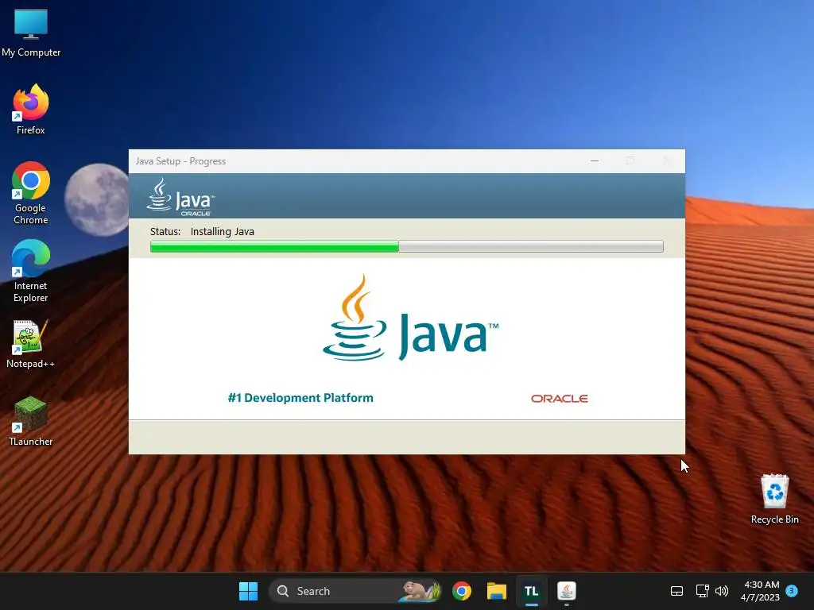
Task: Click the Java installation progress bar
Action: pyautogui.click(x=406, y=246)
